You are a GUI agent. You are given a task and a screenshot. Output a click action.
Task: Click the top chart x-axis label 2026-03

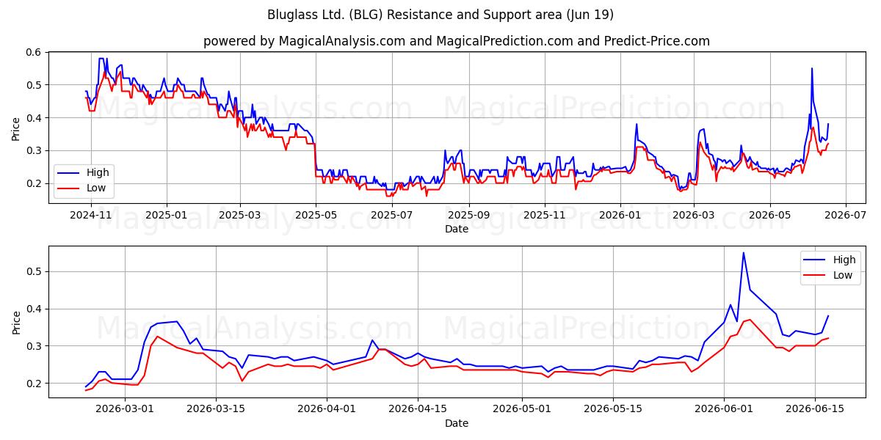coord(694,216)
